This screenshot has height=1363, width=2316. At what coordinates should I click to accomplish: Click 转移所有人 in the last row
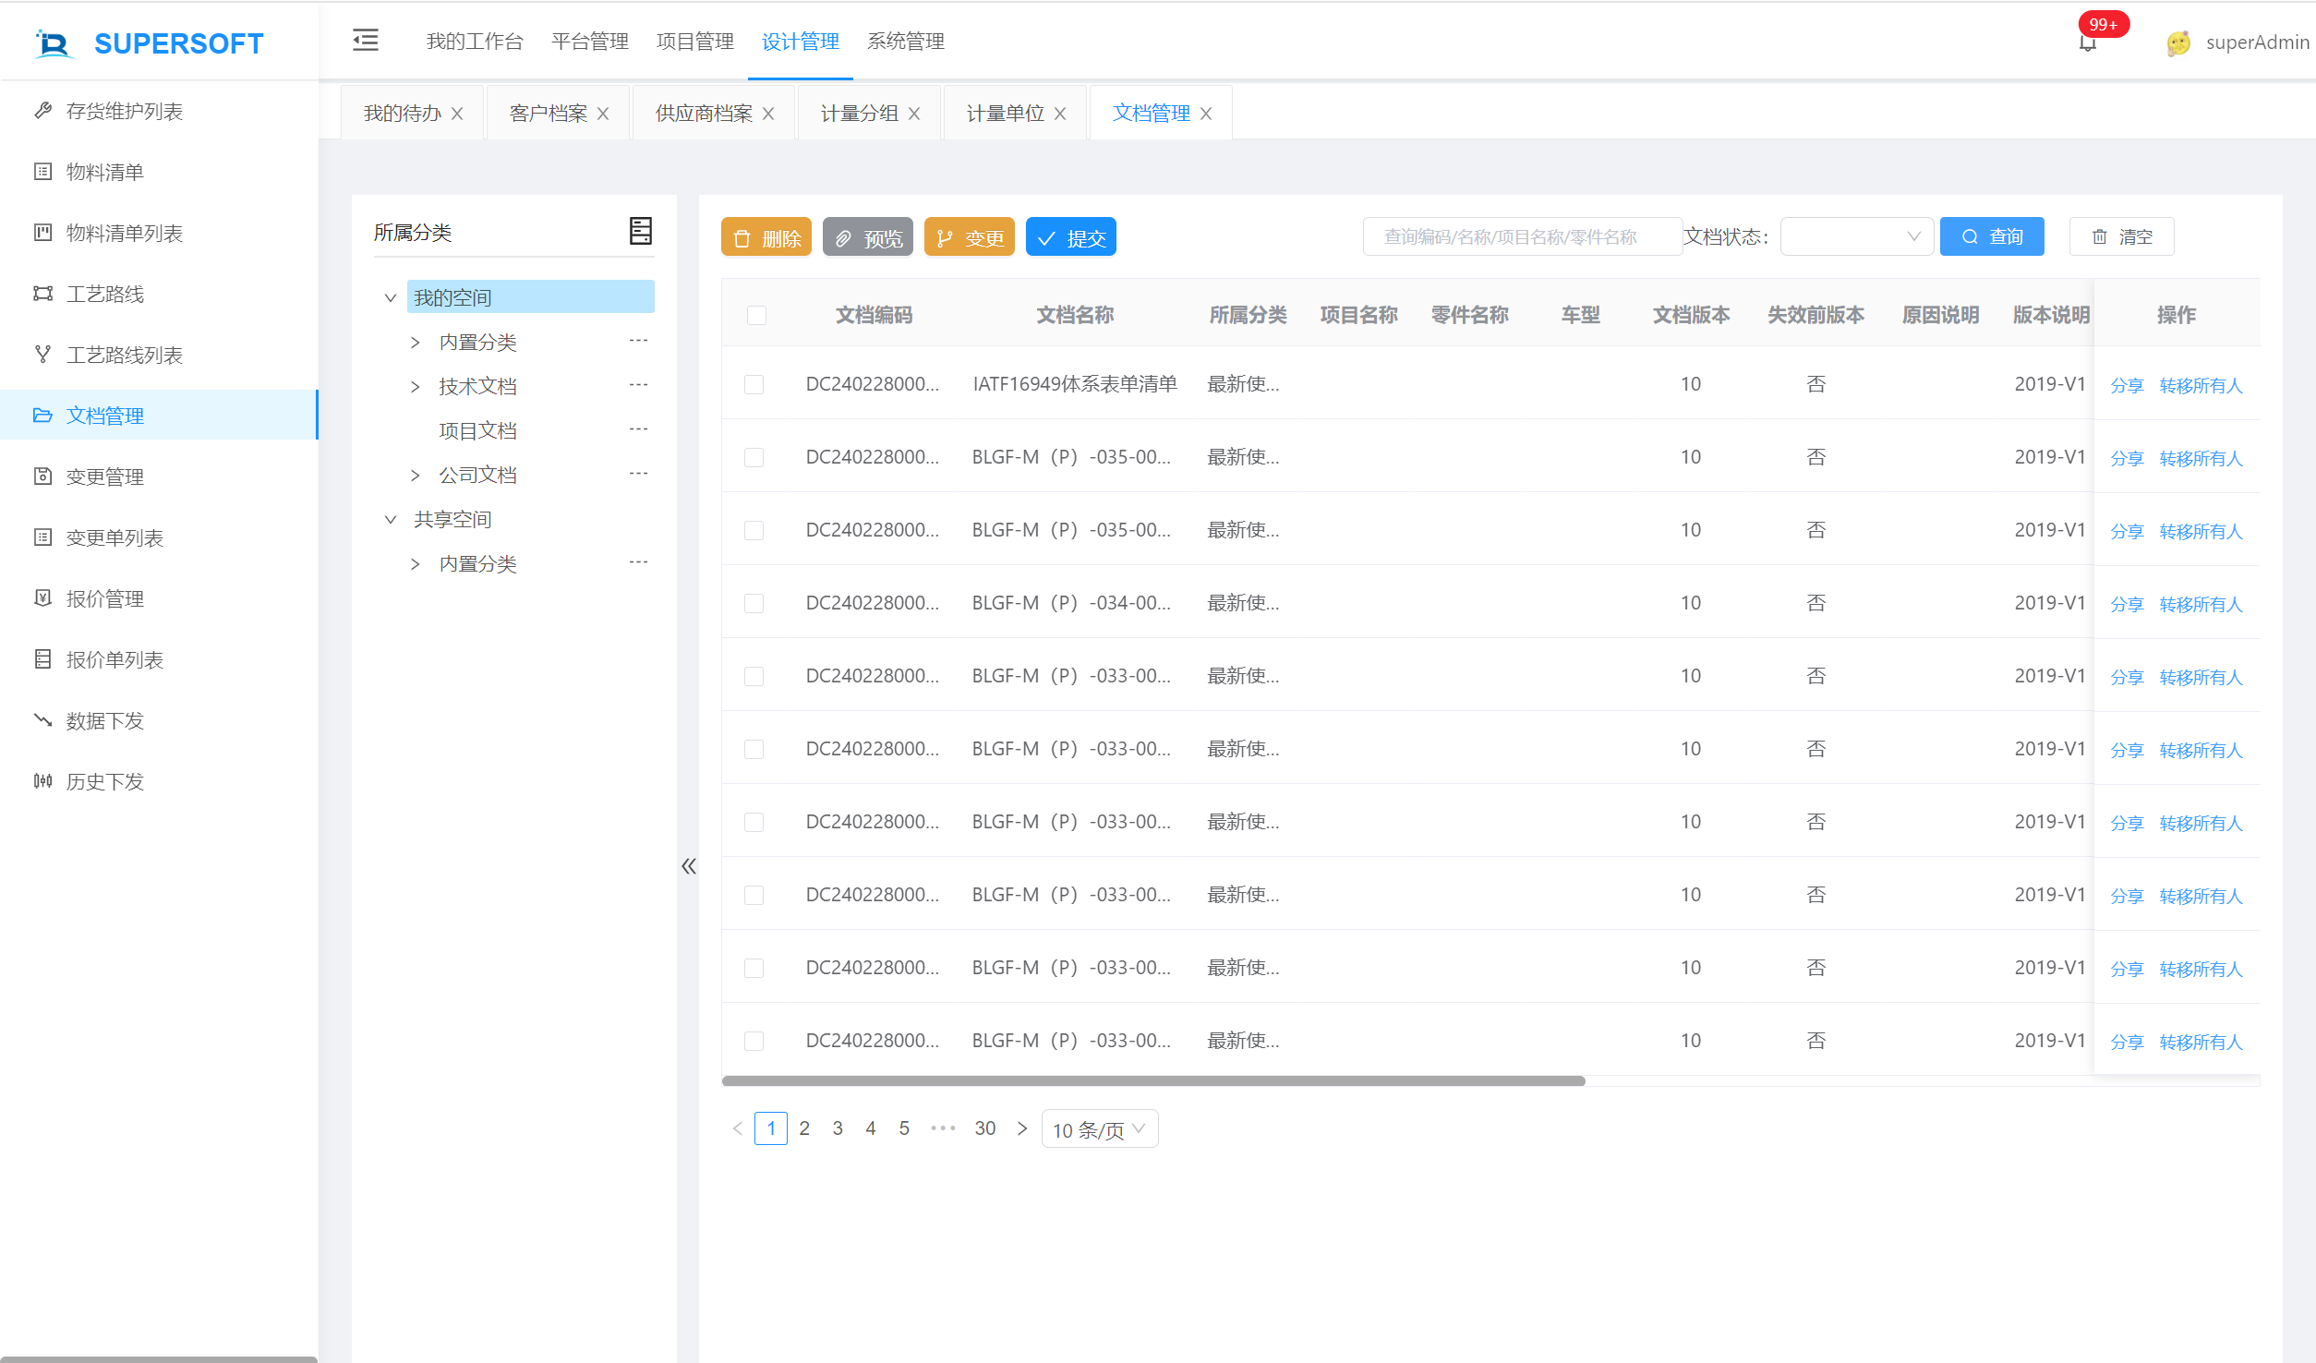pyautogui.click(x=2201, y=1042)
